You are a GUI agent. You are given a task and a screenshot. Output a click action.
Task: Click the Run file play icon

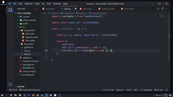coord(158,9)
